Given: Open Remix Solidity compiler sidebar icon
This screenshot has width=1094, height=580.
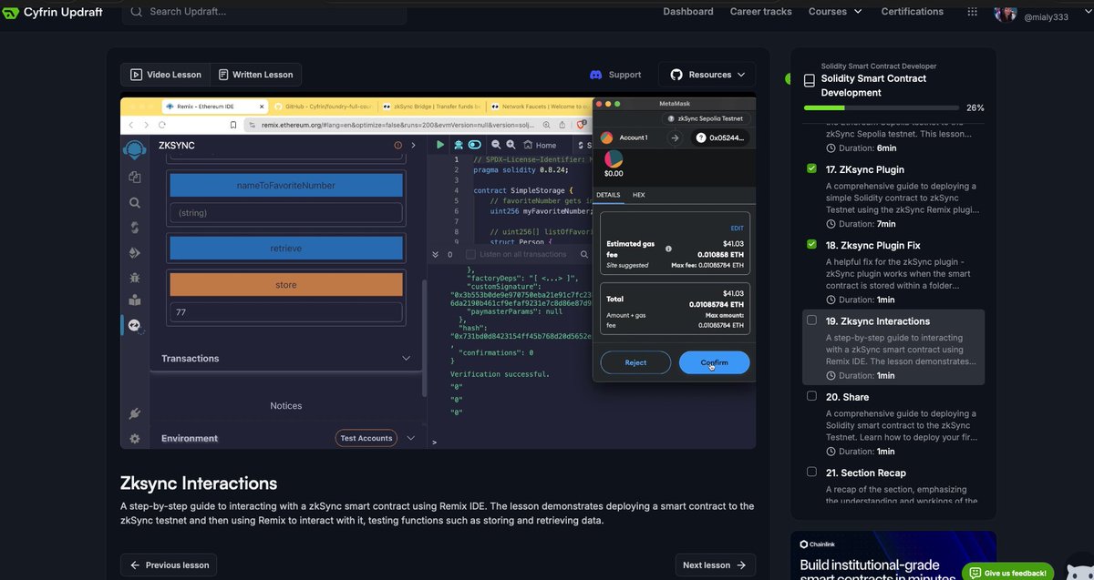Looking at the screenshot, I should coord(135,228).
